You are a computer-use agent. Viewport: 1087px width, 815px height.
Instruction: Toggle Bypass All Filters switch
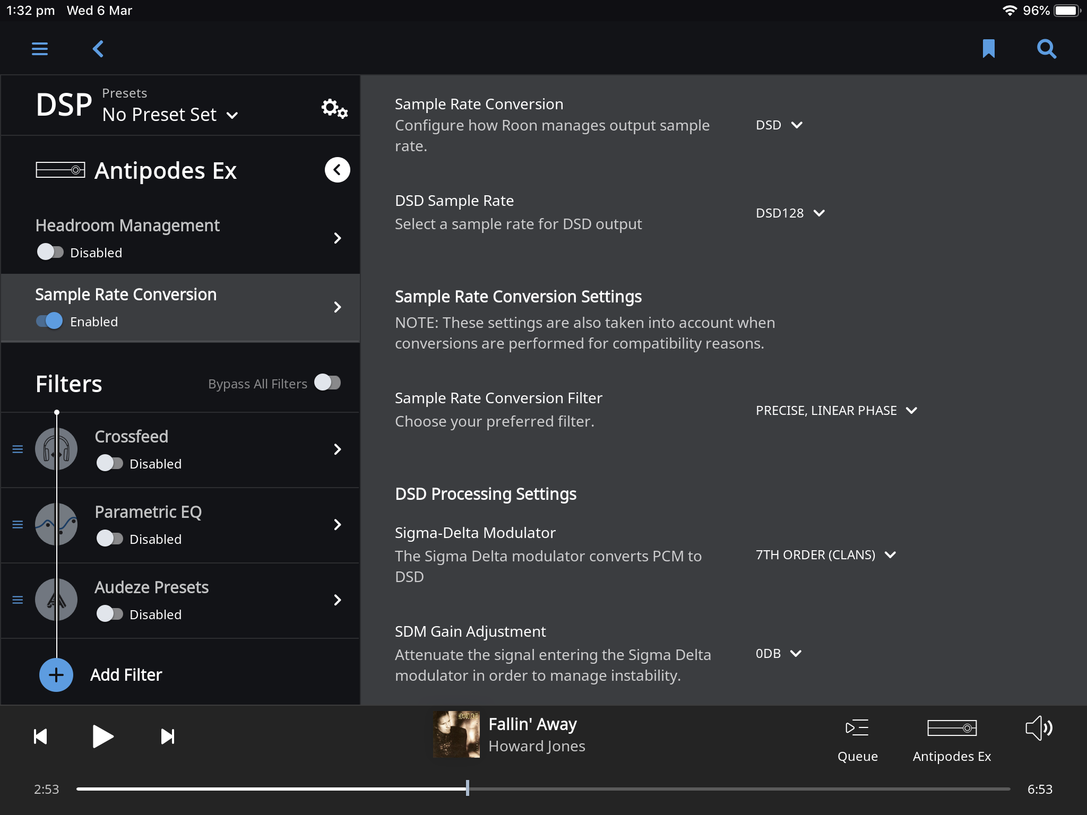click(x=327, y=383)
